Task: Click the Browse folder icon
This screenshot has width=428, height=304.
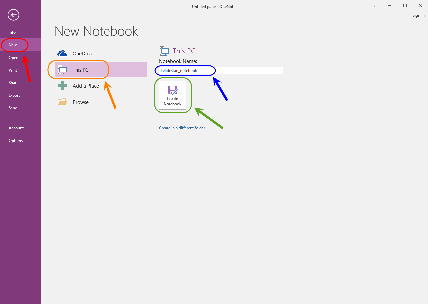Action: [x=62, y=102]
